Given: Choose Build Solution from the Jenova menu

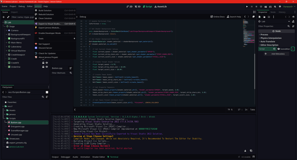Looking at the screenshot, I should tap(55, 11).
